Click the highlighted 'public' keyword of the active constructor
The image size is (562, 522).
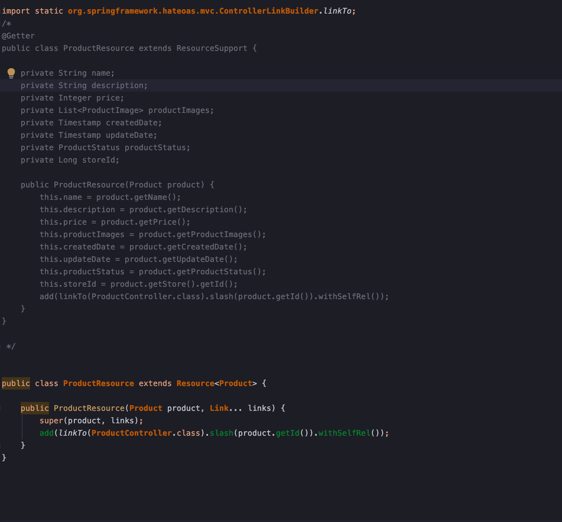coord(35,408)
